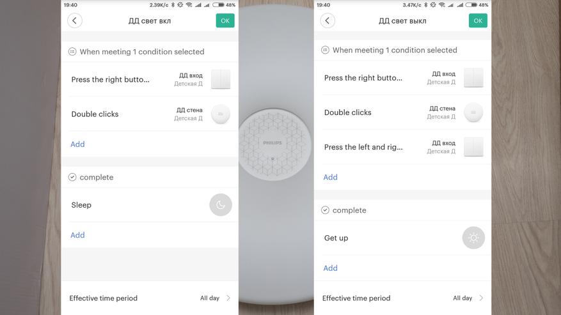Confirm ДД свет выкл with OK

478,20
